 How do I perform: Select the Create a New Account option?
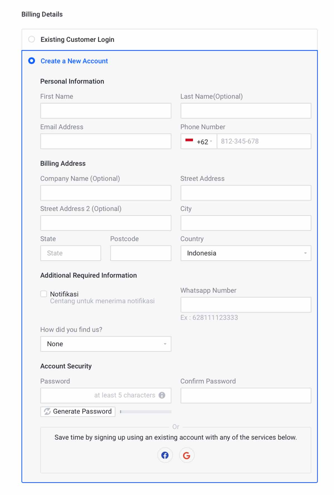click(31, 61)
